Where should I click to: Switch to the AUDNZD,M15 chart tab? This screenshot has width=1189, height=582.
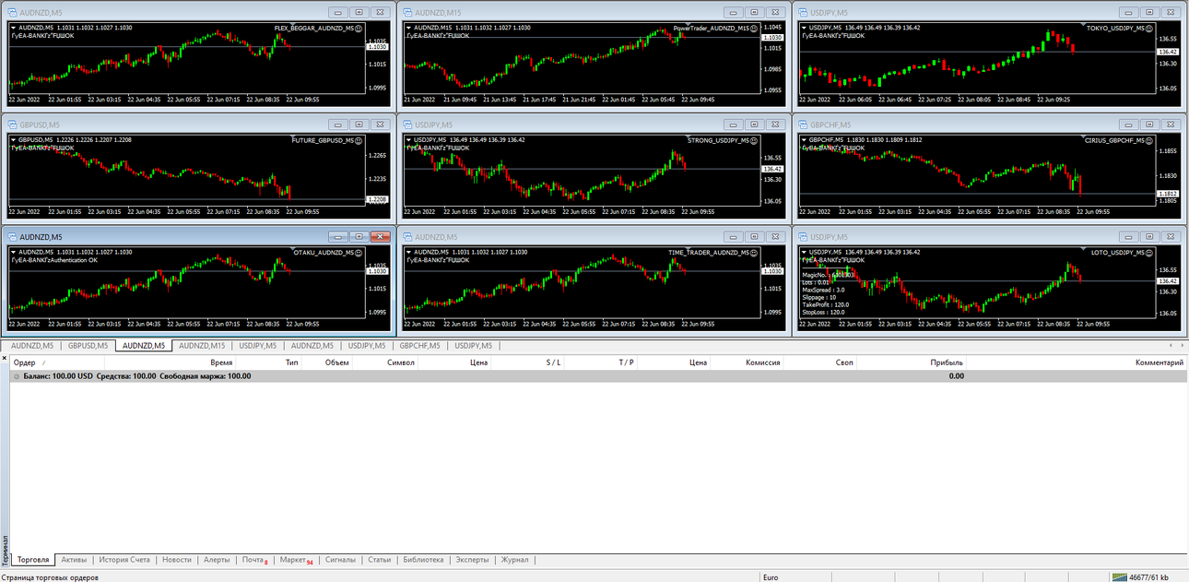point(202,346)
